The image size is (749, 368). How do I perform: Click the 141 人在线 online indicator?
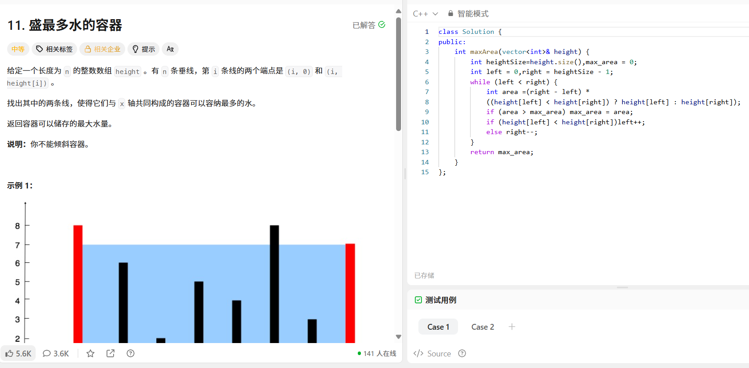point(377,353)
